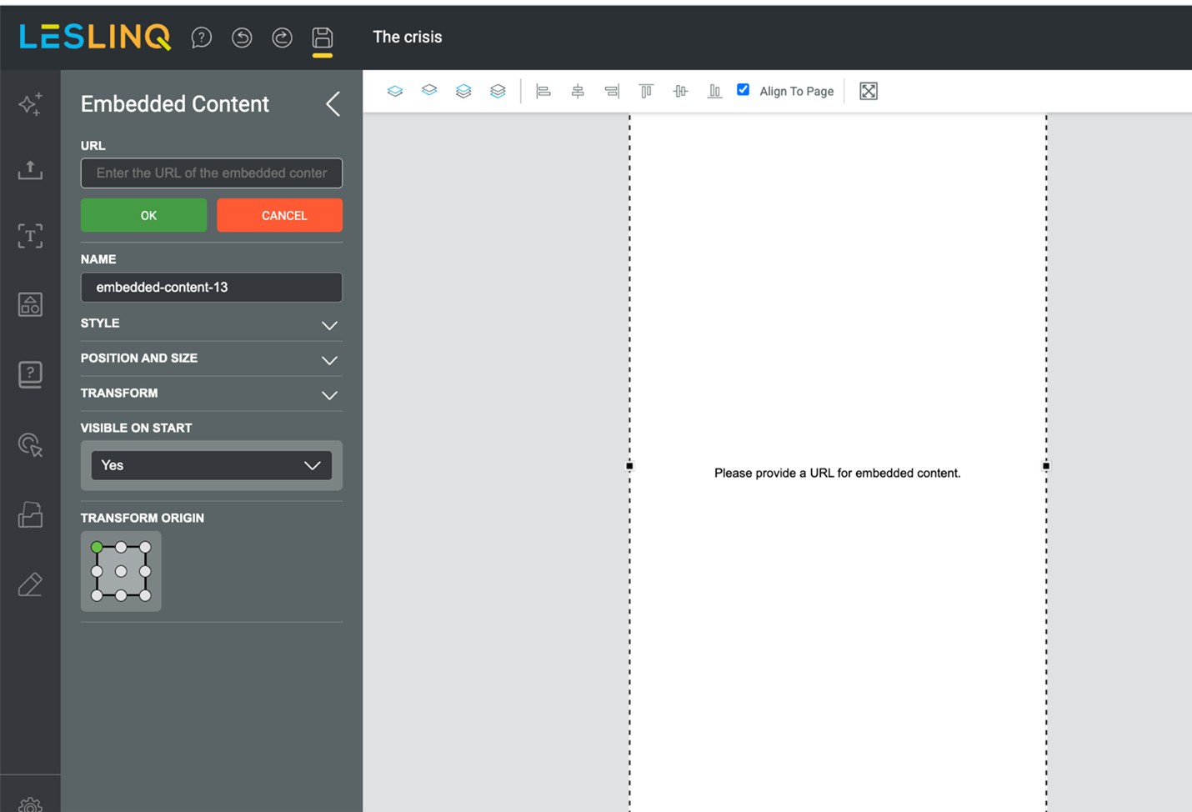
Task: Select the question/quiz element in the sidebar
Action: [x=30, y=373]
